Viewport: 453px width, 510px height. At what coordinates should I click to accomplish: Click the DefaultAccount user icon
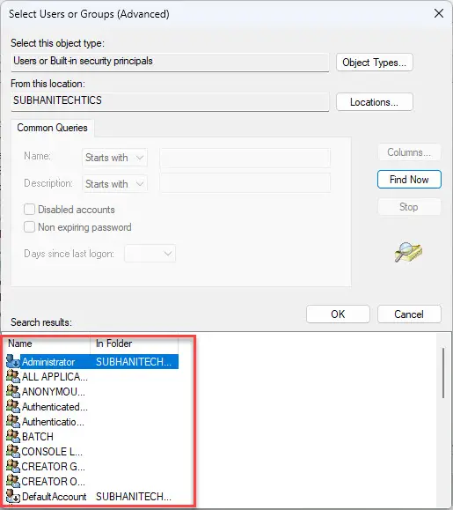coord(13,496)
